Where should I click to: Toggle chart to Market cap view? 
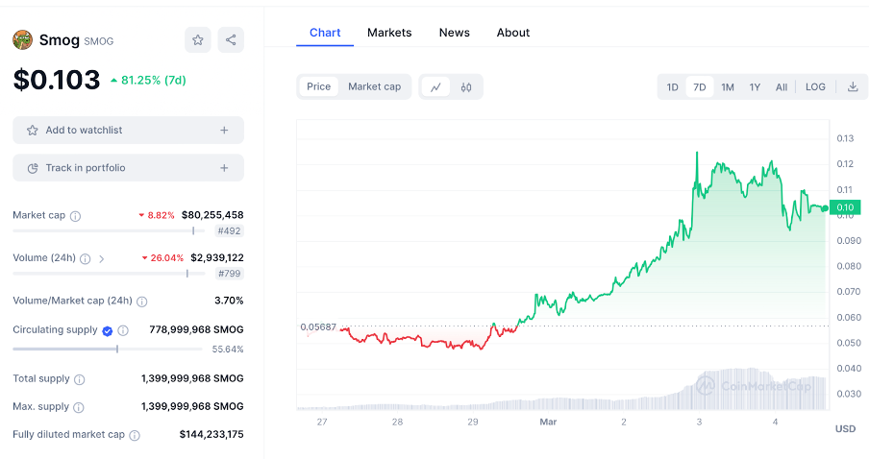[374, 86]
